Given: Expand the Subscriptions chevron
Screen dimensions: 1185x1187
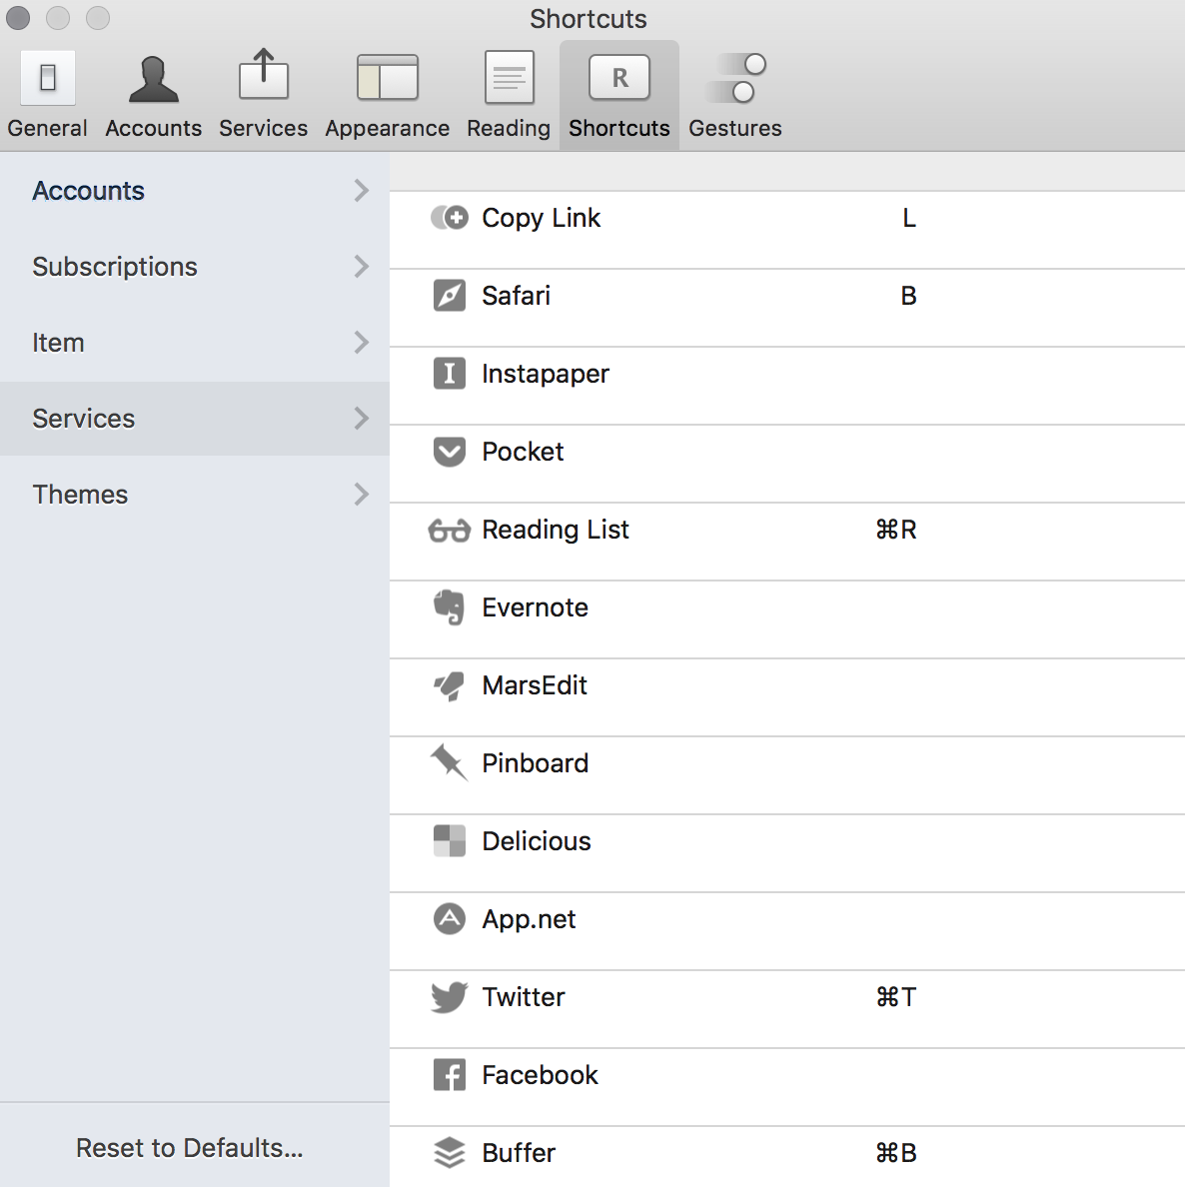Looking at the screenshot, I should [x=361, y=267].
